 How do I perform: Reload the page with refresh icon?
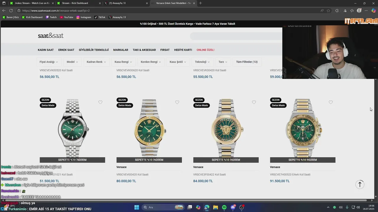11,11
